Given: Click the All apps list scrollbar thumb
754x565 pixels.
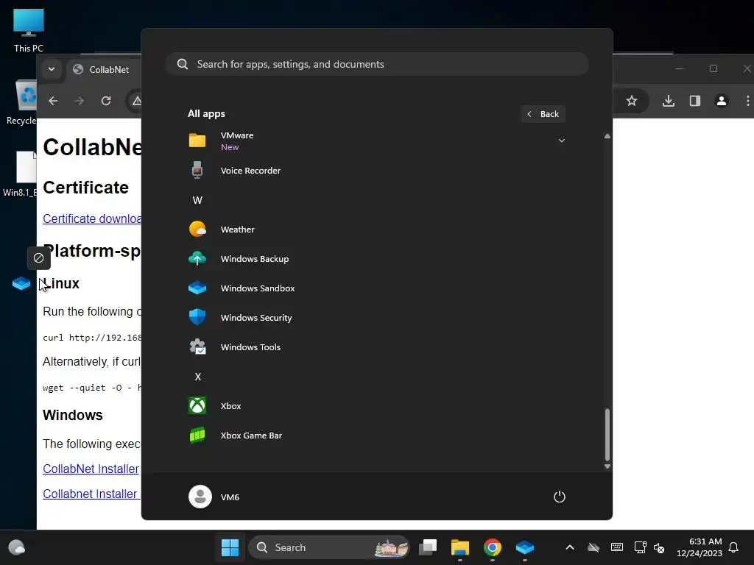Looking at the screenshot, I should click(x=607, y=434).
